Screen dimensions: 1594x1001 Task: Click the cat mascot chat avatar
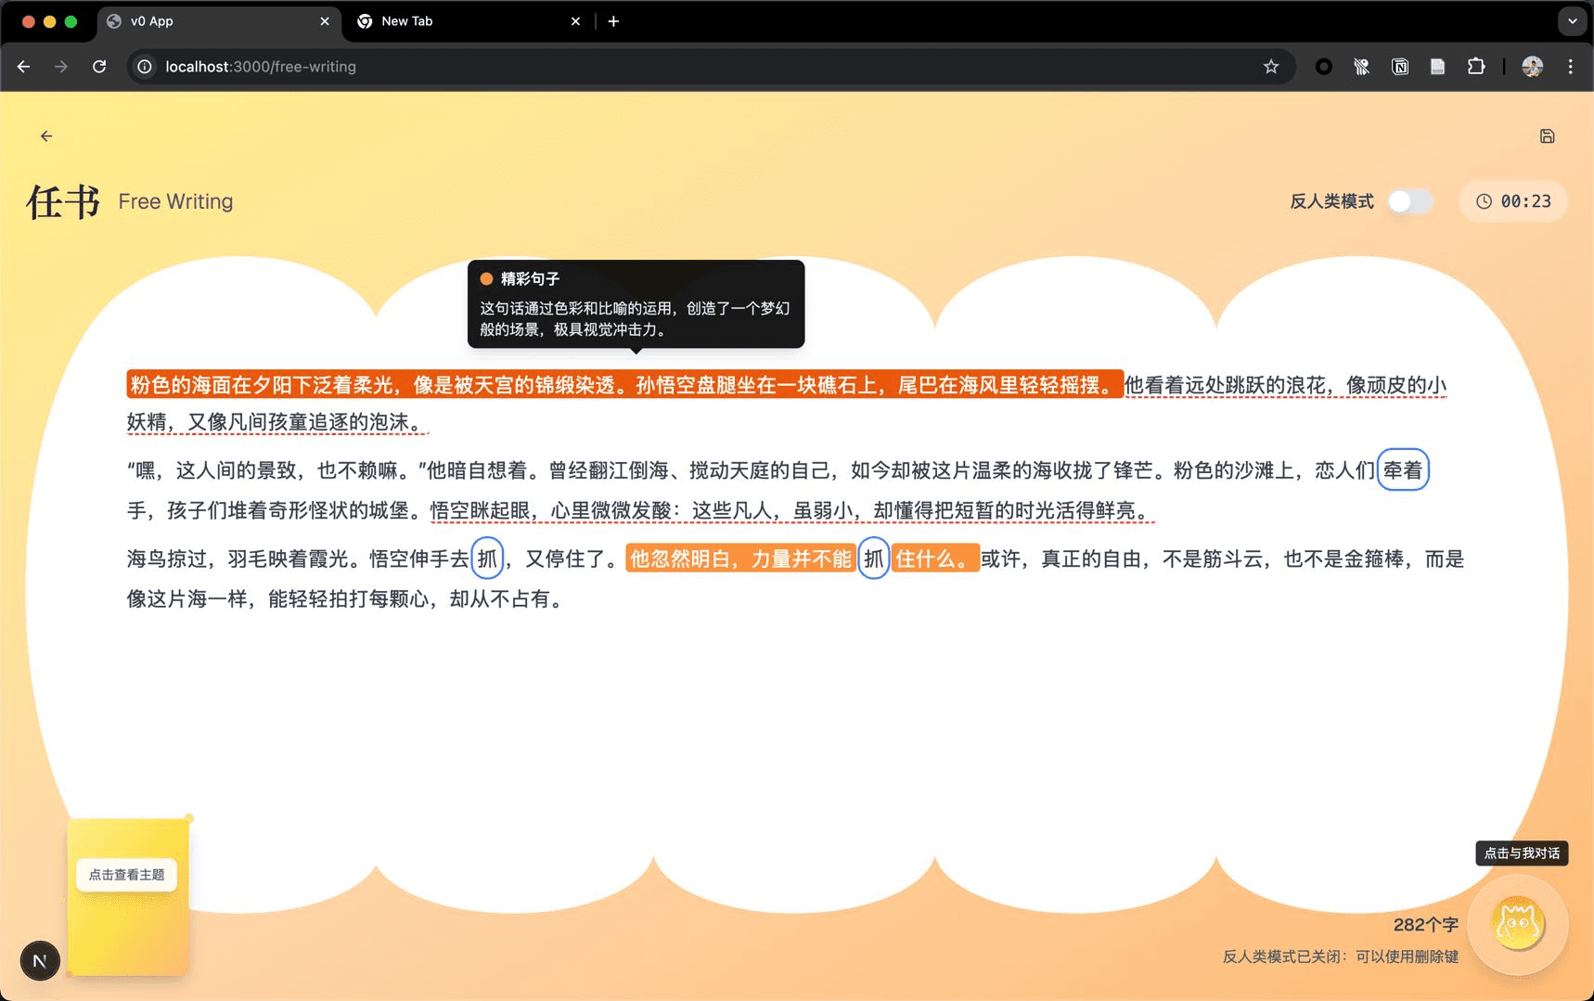[x=1518, y=923]
